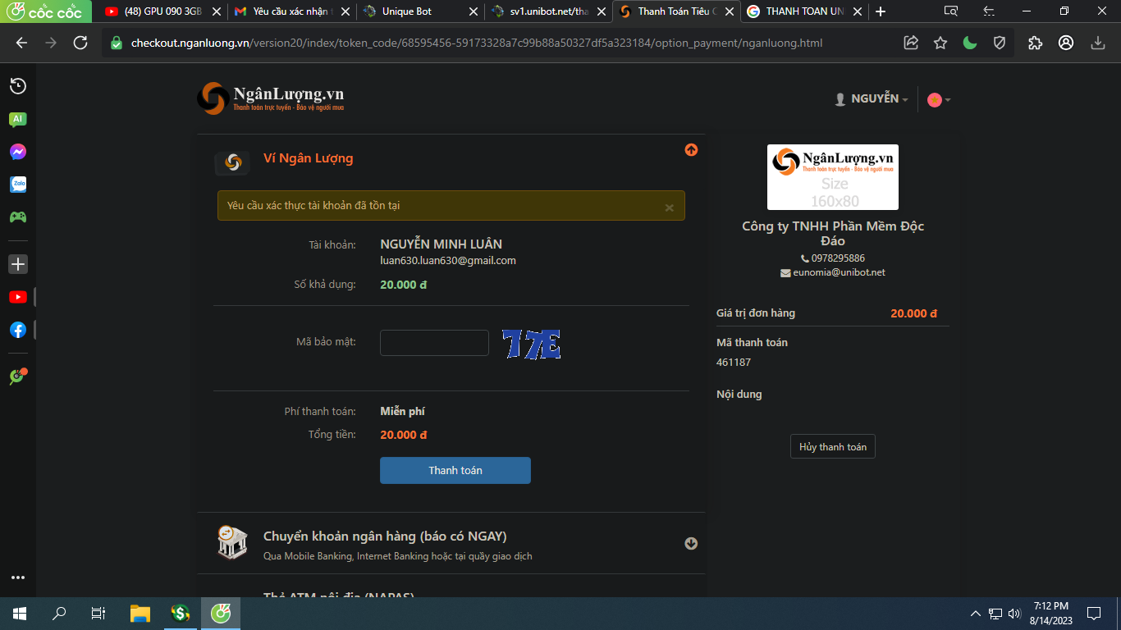Image resolution: width=1121 pixels, height=630 pixels.
Task: Click the NgânLượng.vn header logo
Action: point(271,98)
